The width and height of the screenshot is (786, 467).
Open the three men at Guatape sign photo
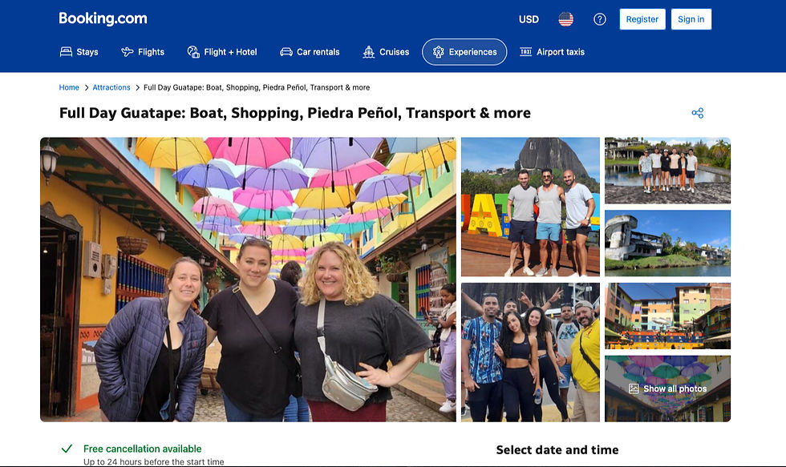click(x=530, y=207)
